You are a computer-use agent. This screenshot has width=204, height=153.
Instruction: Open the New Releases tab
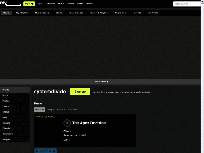click(76, 13)
